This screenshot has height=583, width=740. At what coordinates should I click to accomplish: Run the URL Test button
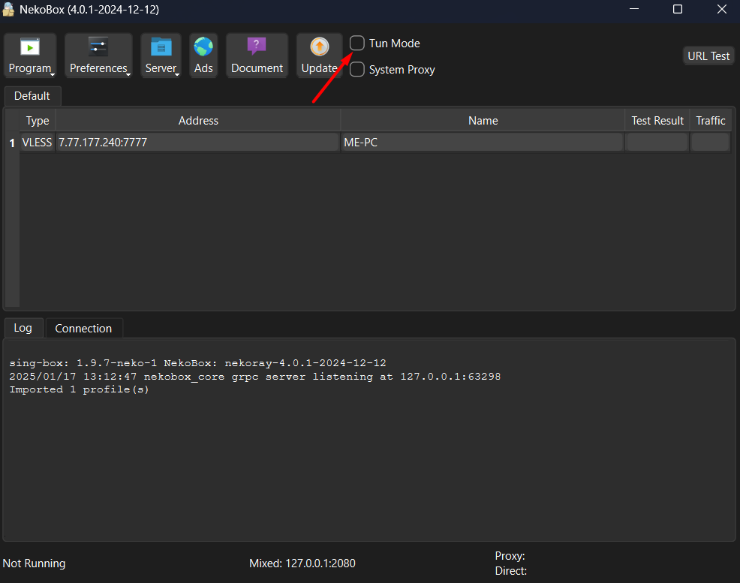708,56
